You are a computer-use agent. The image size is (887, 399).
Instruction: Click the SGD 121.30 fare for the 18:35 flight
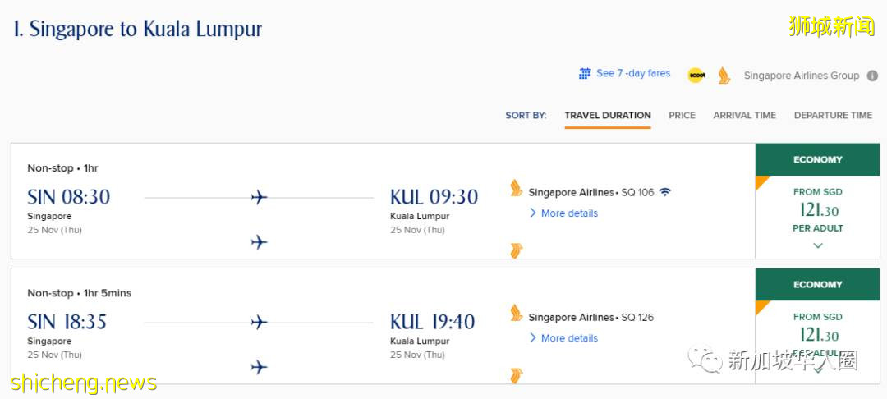pos(818,335)
